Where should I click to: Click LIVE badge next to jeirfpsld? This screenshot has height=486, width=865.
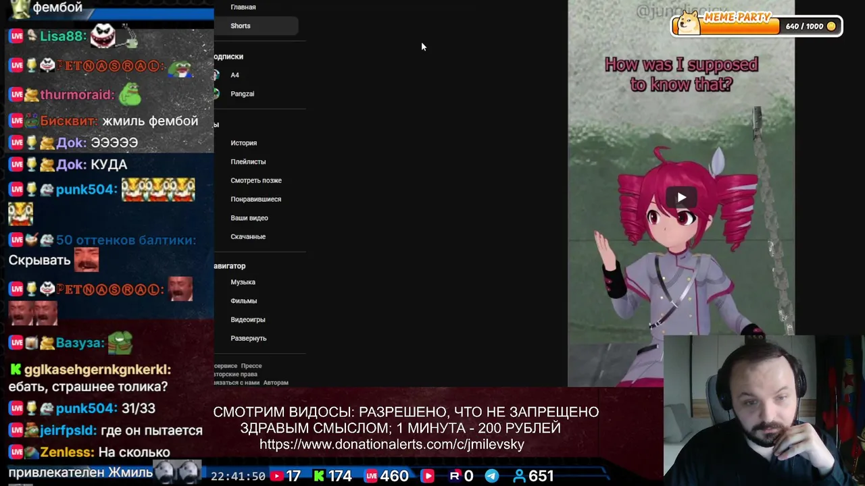point(16,430)
